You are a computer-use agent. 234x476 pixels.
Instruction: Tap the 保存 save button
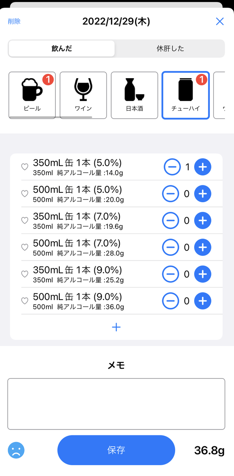point(116,450)
